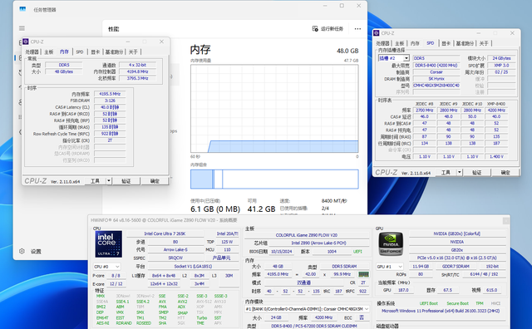Click the green memory module icon in HWiNFO

(x=363, y=274)
